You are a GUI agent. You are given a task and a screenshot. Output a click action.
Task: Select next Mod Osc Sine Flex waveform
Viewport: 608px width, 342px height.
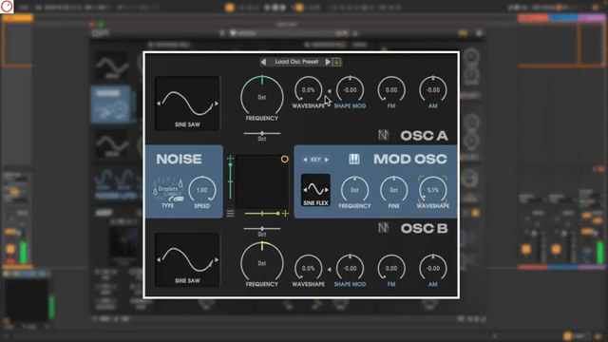pos(327,190)
